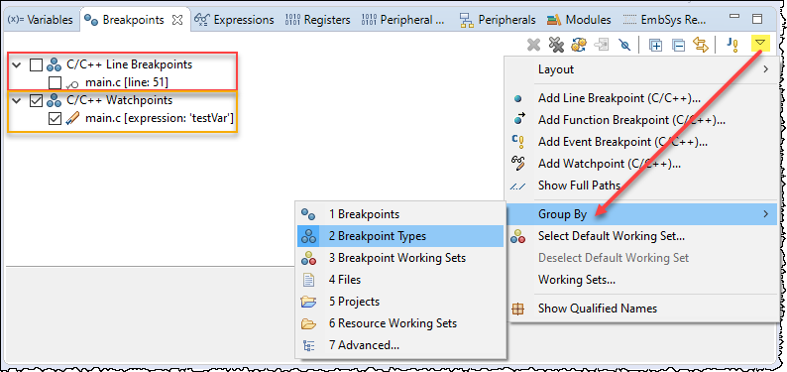Switch to the Variables tab
The height and width of the screenshot is (372, 787).
41,20
